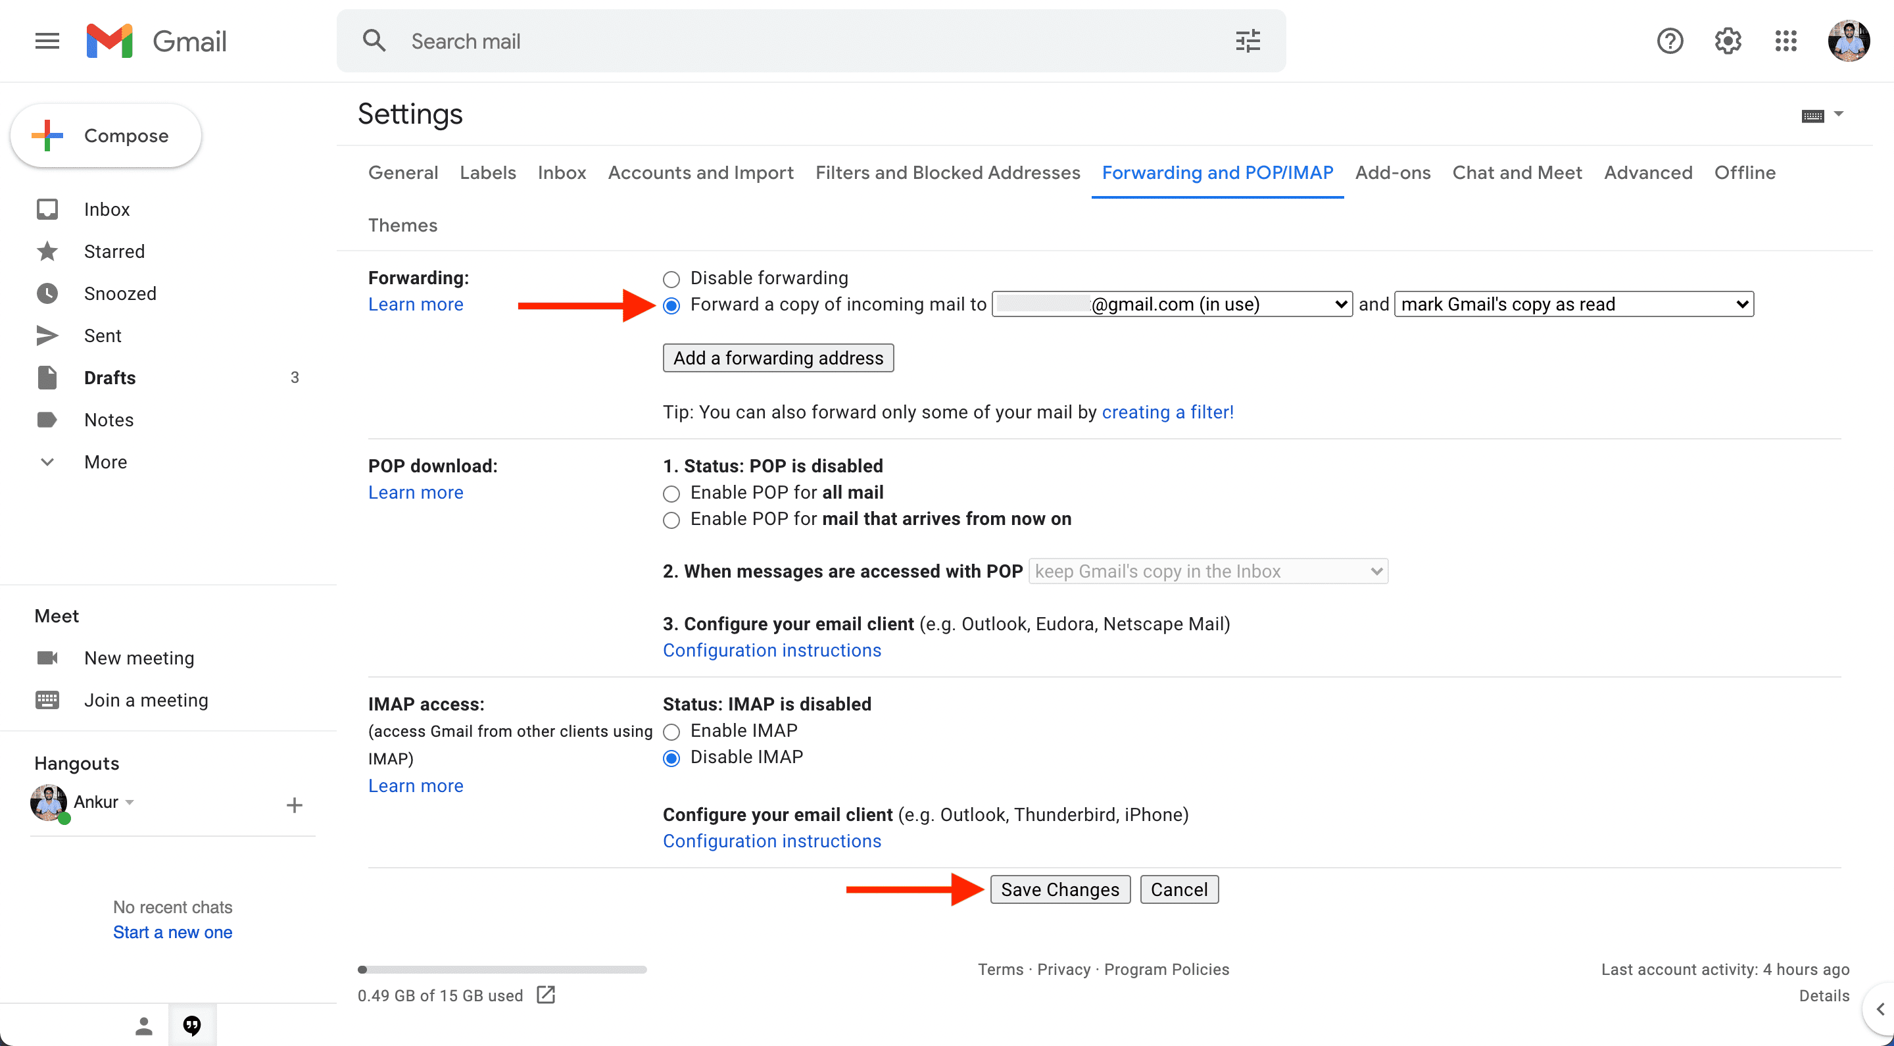Open the Themes tab

[x=403, y=225]
